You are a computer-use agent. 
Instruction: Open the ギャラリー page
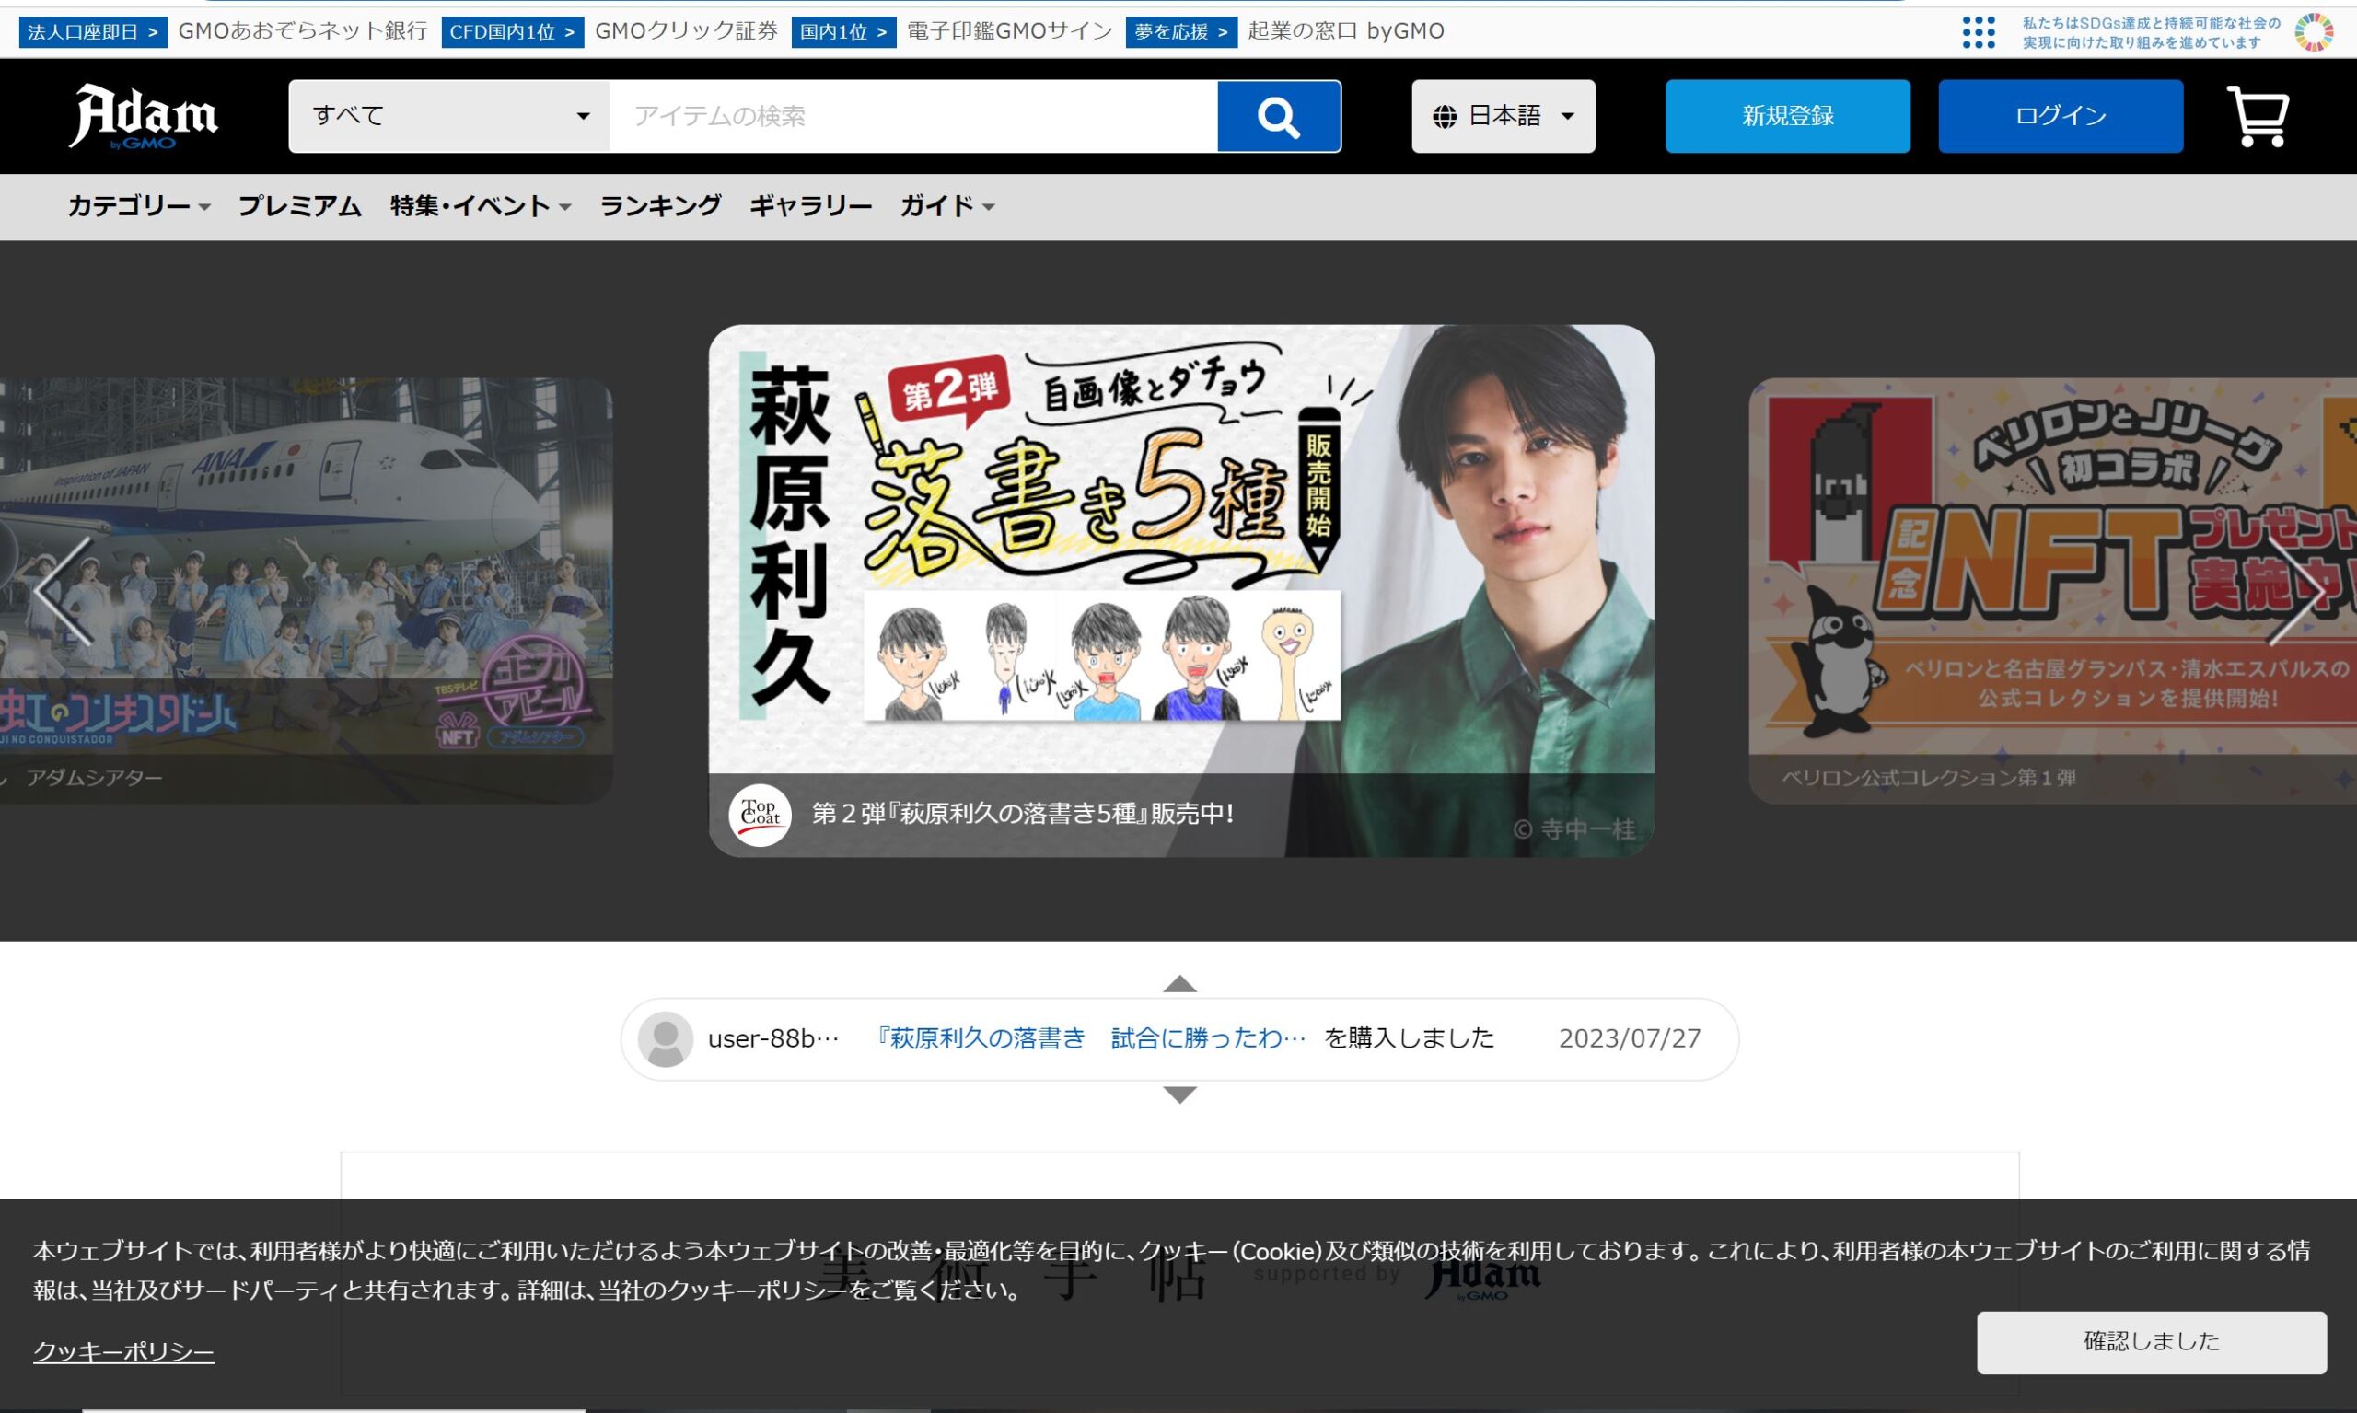point(810,205)
